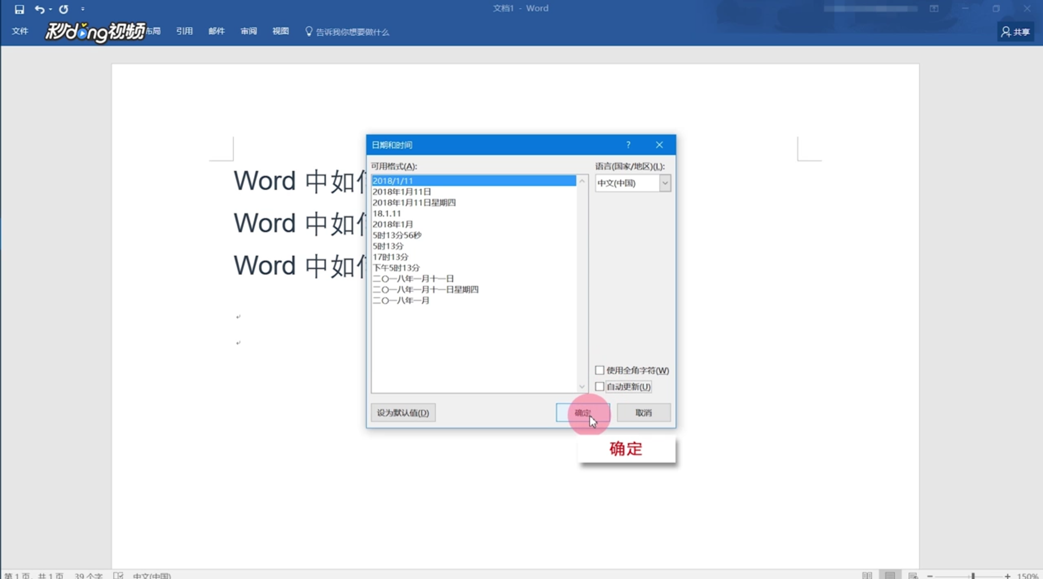Switch to Print Layout view icon
Image resolution: width=1043 pixels, height=579 pixels.
tap(890, 575)
